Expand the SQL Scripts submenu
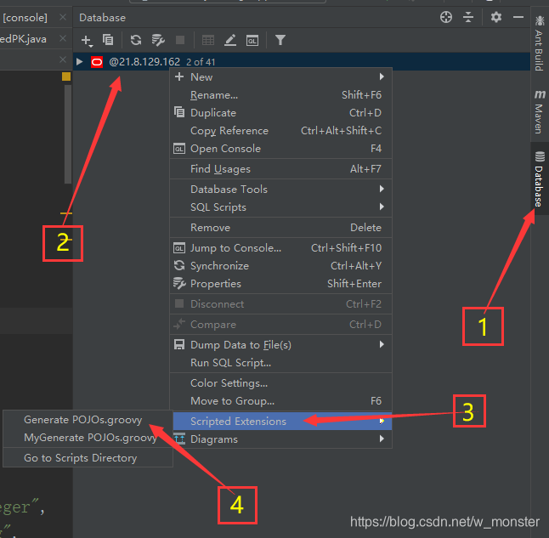Screen dimensions: 549x538 tap(280, 207)
